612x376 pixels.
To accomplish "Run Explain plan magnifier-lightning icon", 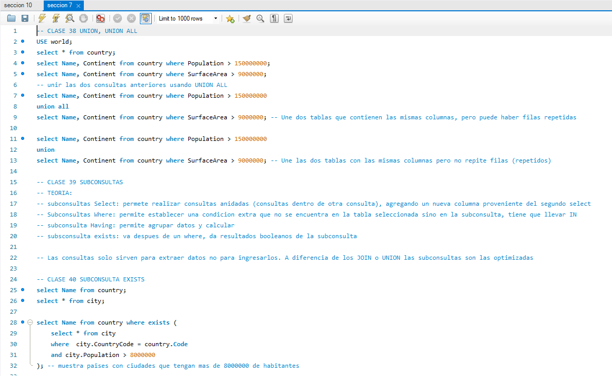I will pos(70,19).
